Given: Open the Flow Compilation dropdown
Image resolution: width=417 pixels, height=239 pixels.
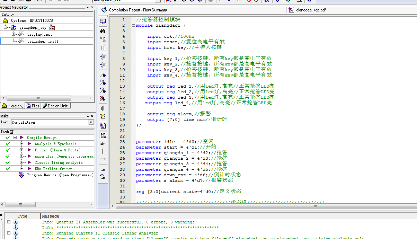Looking at the screenshot, I should coord(91,122).
